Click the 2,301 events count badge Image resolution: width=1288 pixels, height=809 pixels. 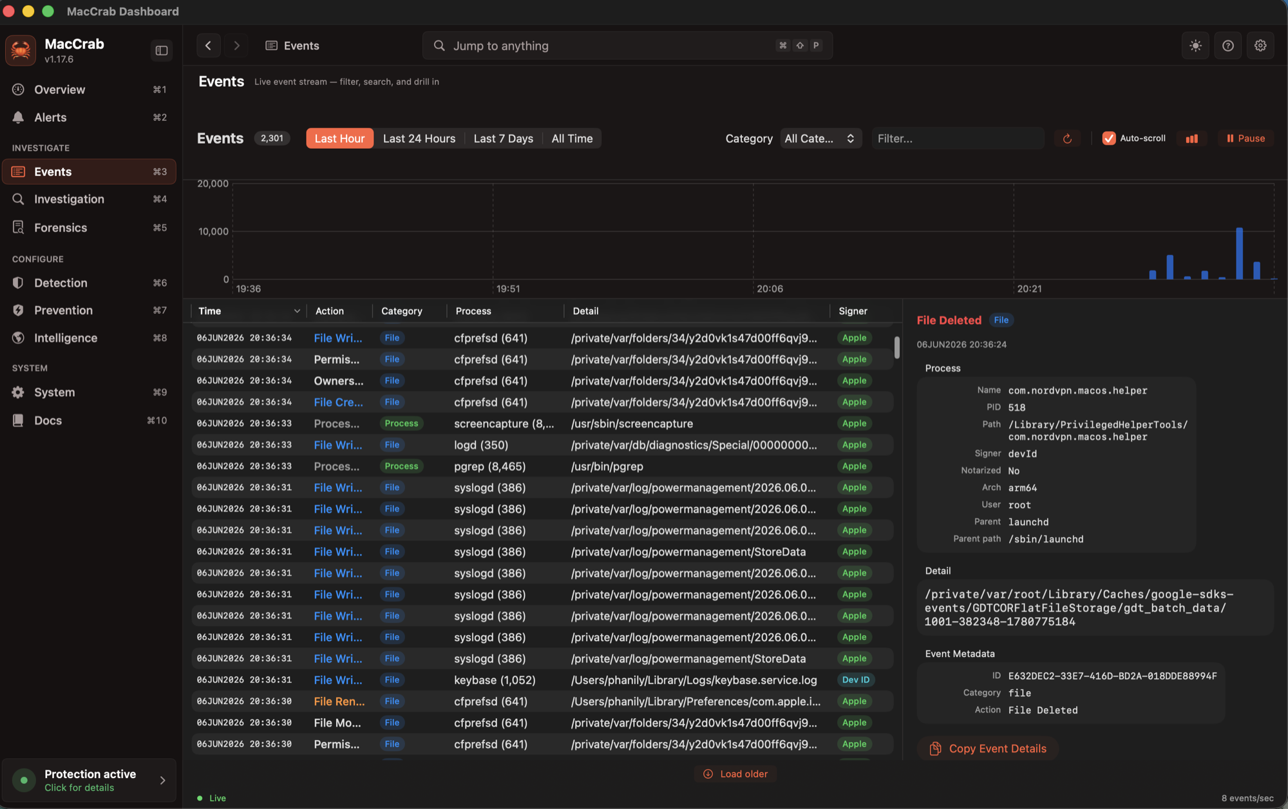point(272,138)
